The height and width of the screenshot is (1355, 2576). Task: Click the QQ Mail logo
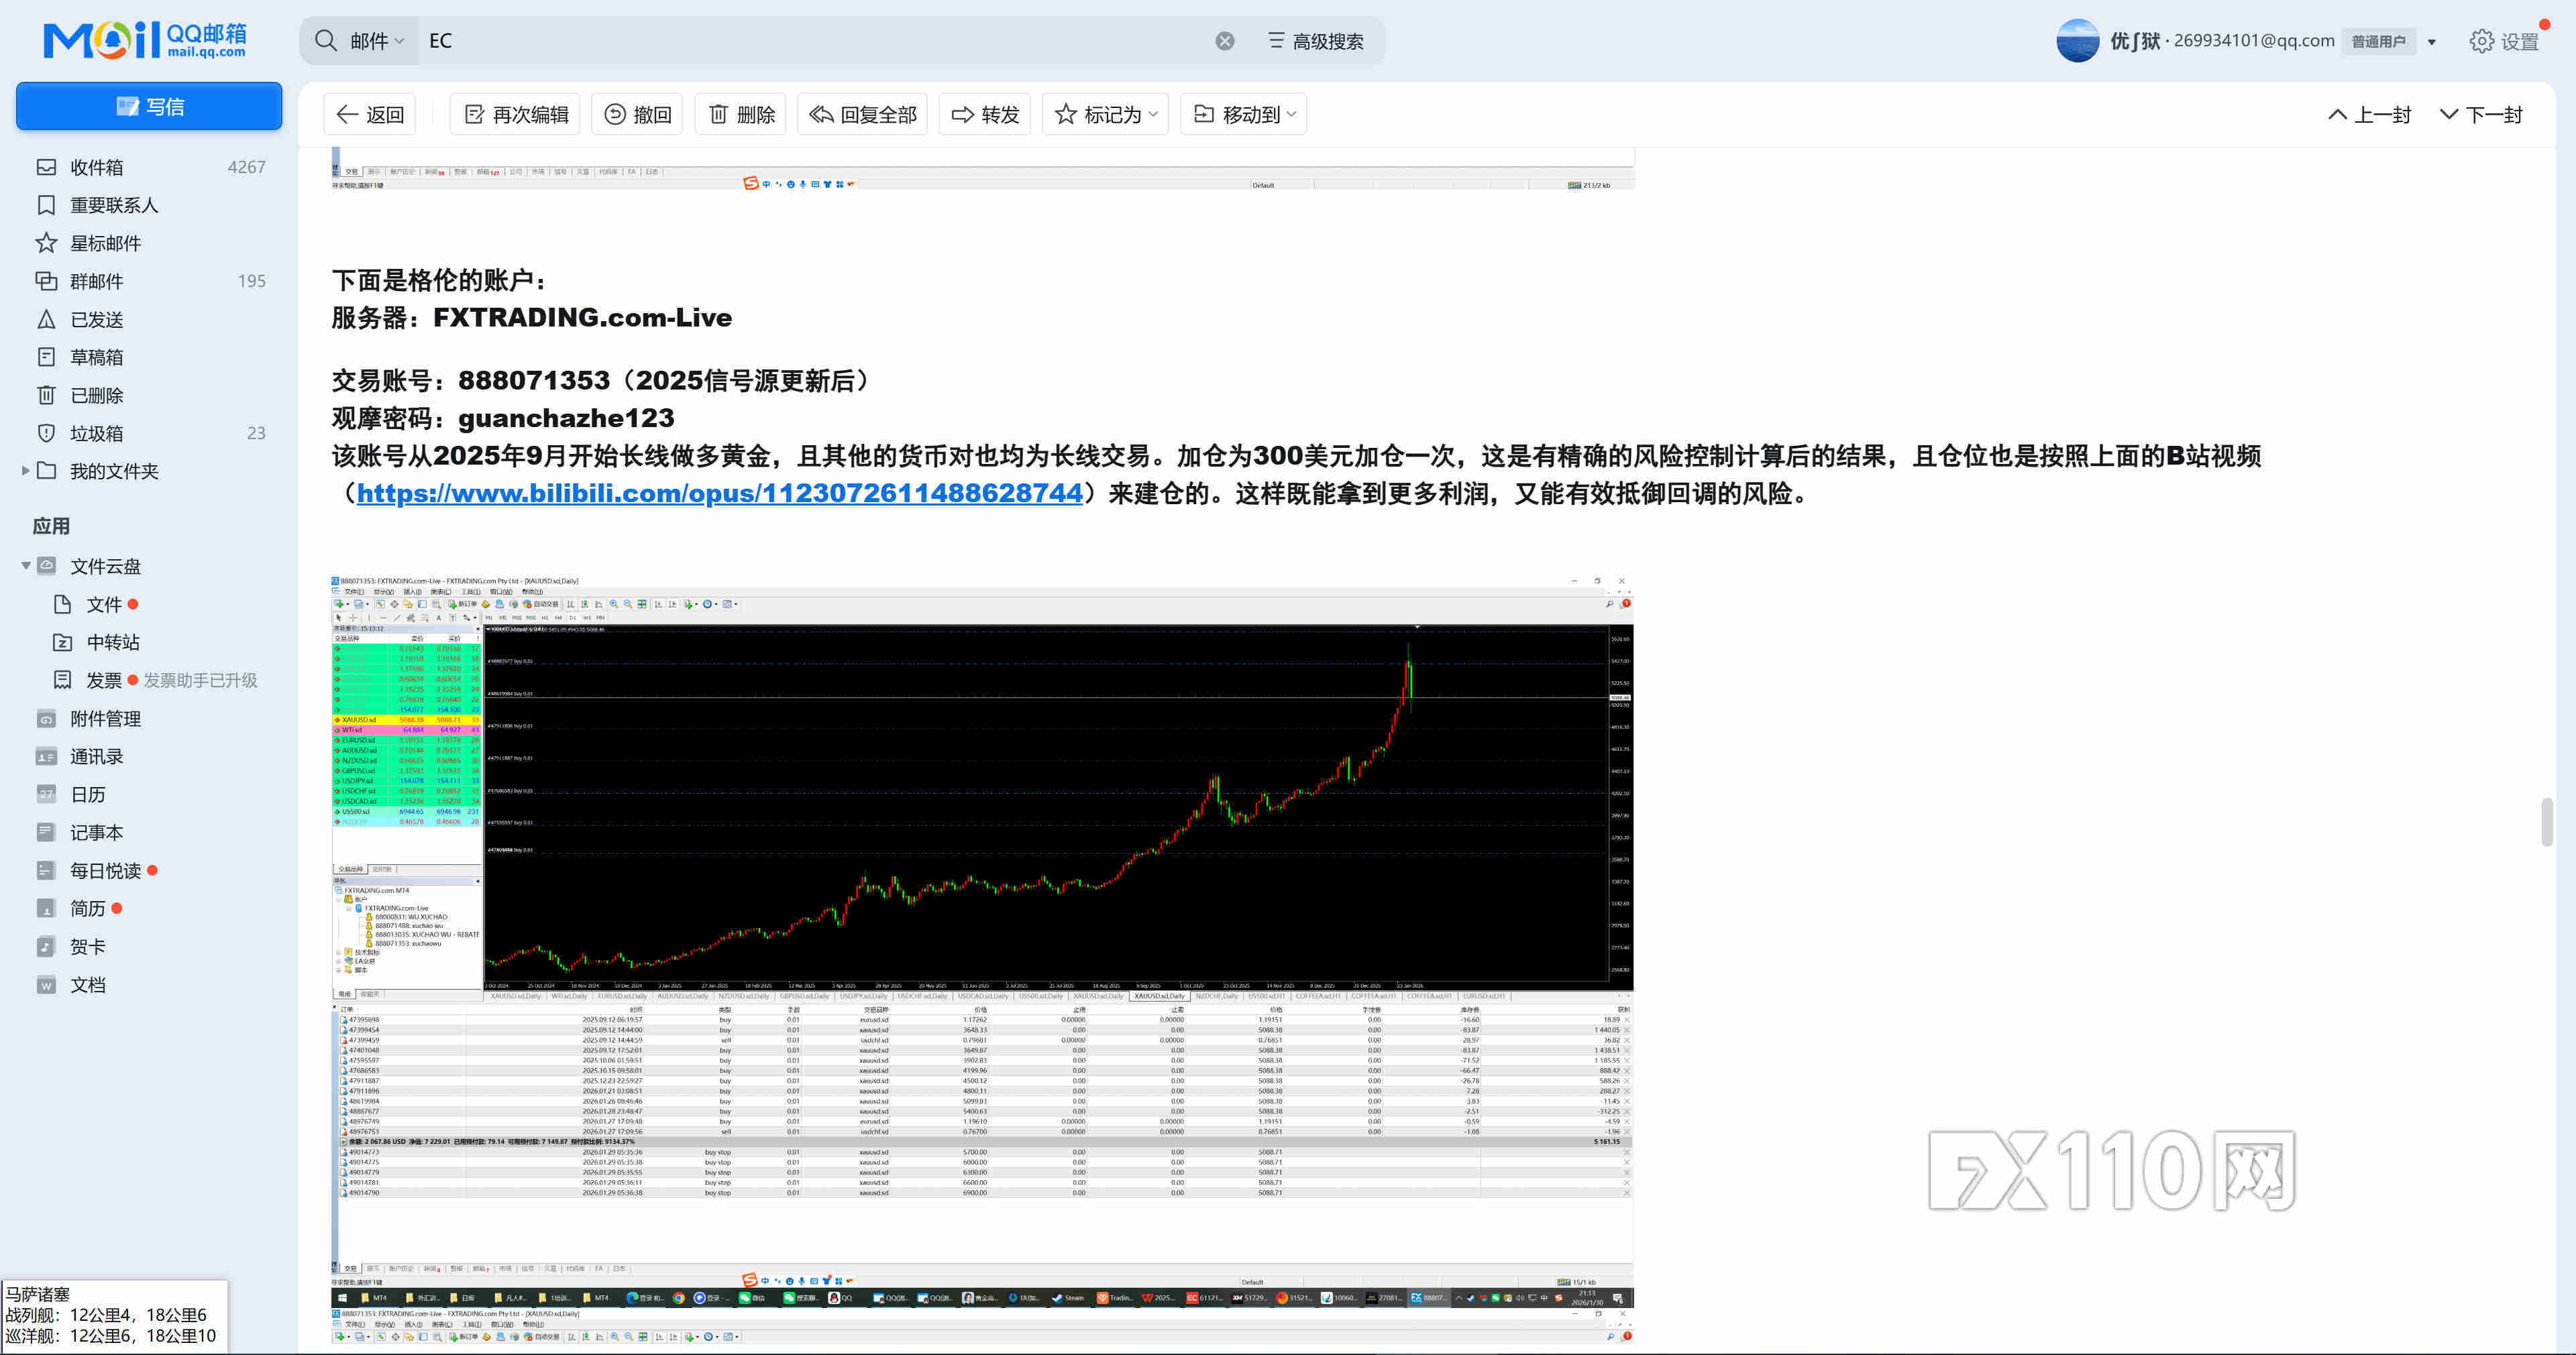[x=146, y=40]
